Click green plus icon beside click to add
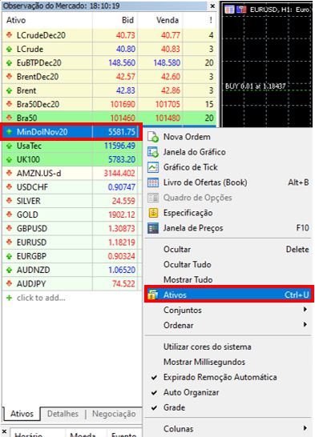This screenshot has height=437, width=315. tap(9, 298)
